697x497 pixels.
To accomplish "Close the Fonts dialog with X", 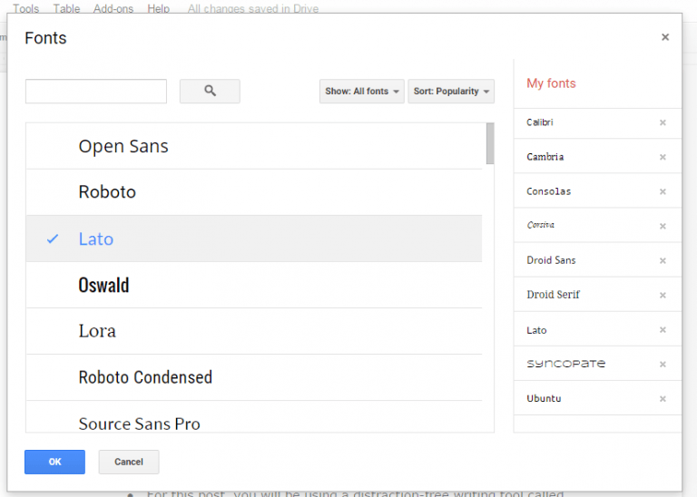I will coord(665,37).
